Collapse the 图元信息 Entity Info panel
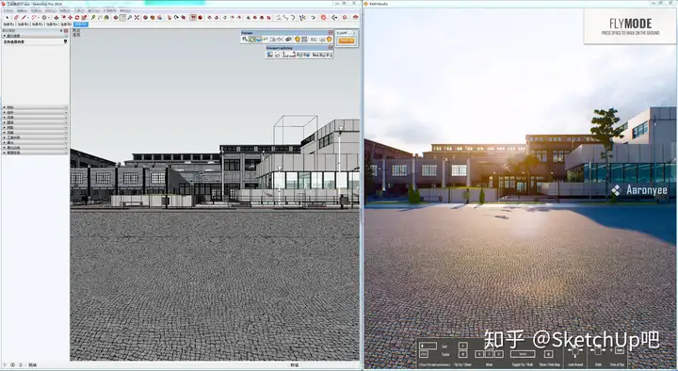 point(35,37)
